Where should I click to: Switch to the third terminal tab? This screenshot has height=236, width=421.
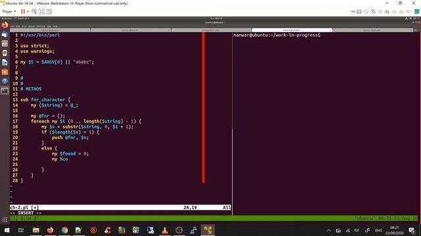pos(211,30)
